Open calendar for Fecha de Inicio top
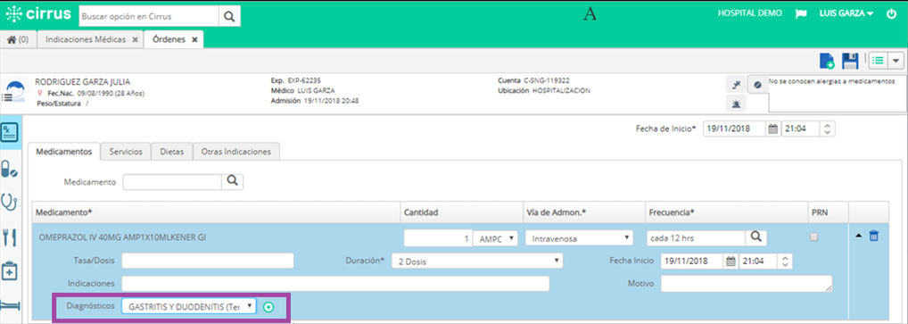The width and height of the screenshot is (908, 324). pos(772,129)
